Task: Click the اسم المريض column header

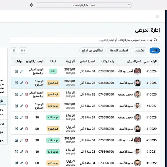Action: [134, 61]
